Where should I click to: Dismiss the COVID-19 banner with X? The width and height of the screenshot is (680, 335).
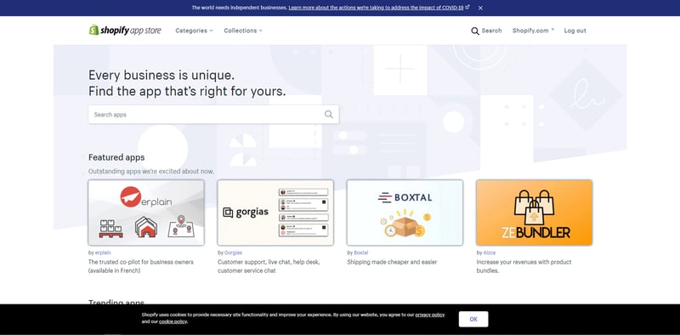tap(480, 8)
